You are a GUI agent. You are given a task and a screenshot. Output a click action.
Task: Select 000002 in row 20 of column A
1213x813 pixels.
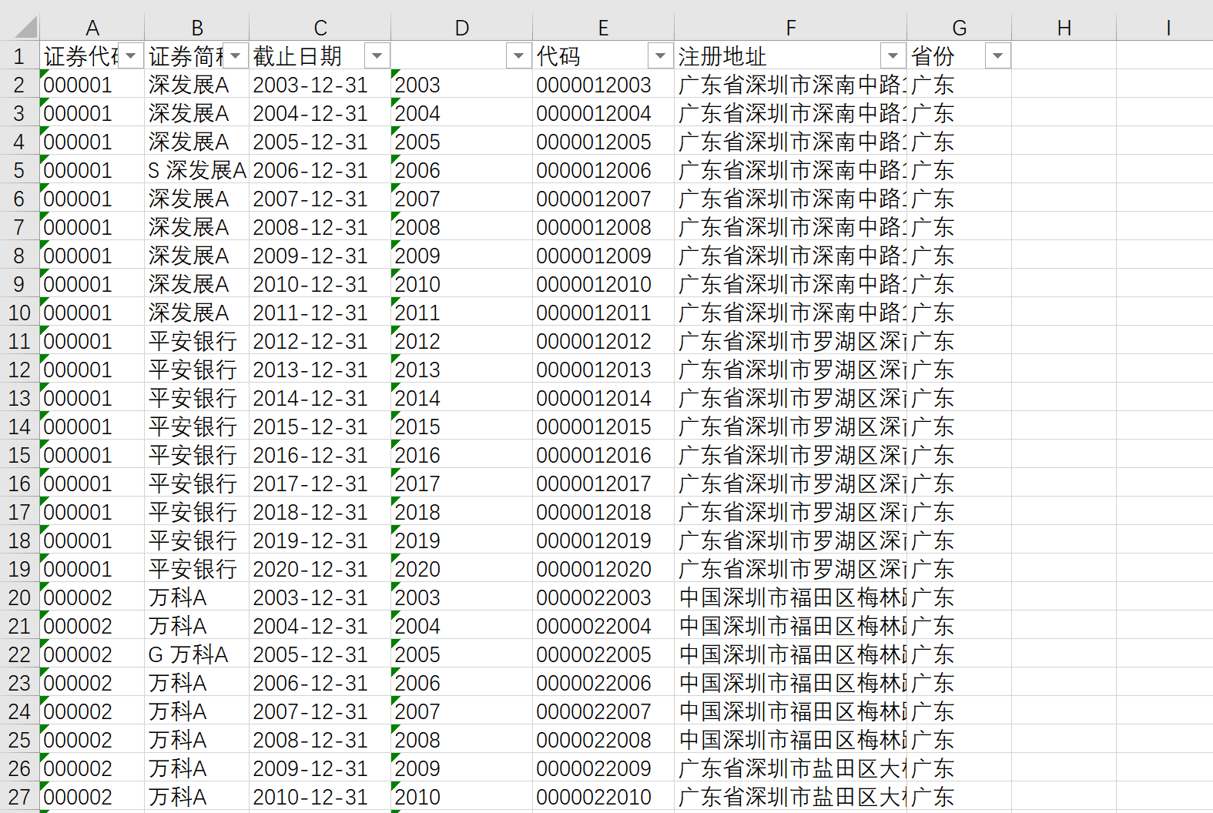tap(92, 597)
